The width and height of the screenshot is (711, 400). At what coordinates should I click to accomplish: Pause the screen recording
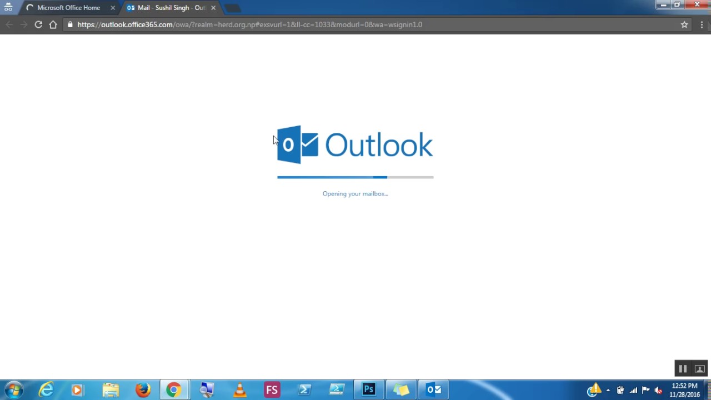point(683,369)
